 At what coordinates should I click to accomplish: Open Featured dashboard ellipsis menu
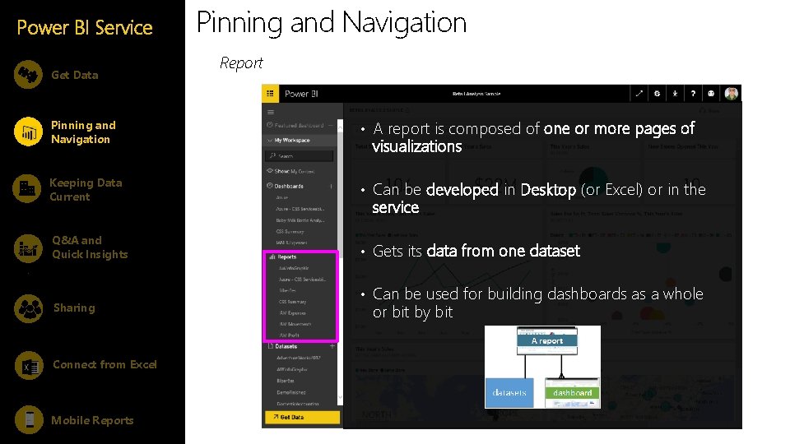(x=331, y=125)
